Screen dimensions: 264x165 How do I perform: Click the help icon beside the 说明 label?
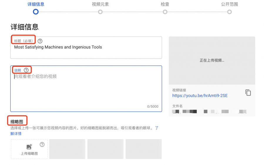tap(26, 70)
